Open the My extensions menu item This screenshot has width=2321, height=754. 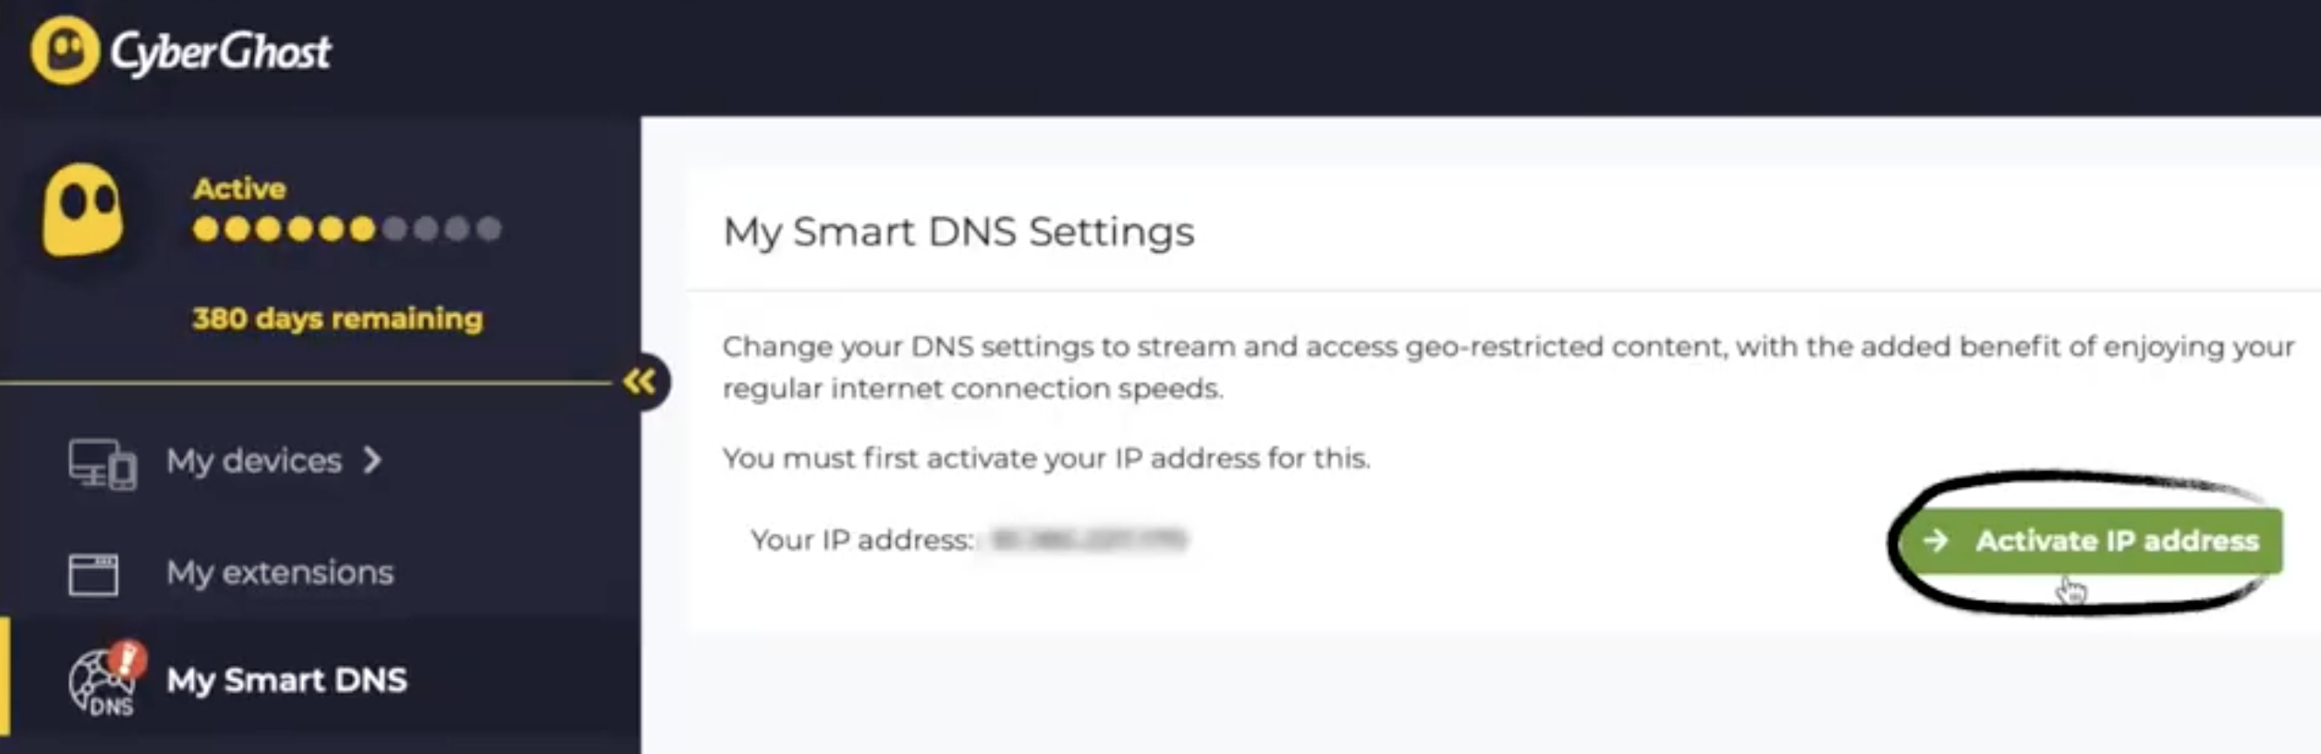[280, 573]
